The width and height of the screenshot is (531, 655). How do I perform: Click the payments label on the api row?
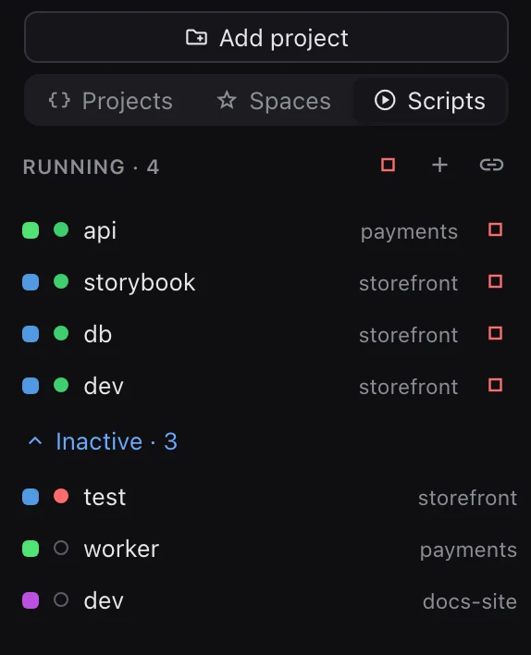pos(409,232)
